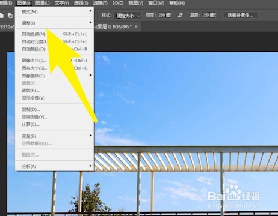
Task: Open 图像大小(I)... dialog
Action: (x=55, y=61)
